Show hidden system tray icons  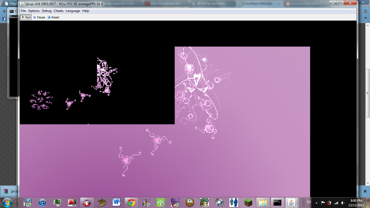[x=316, y=203]
